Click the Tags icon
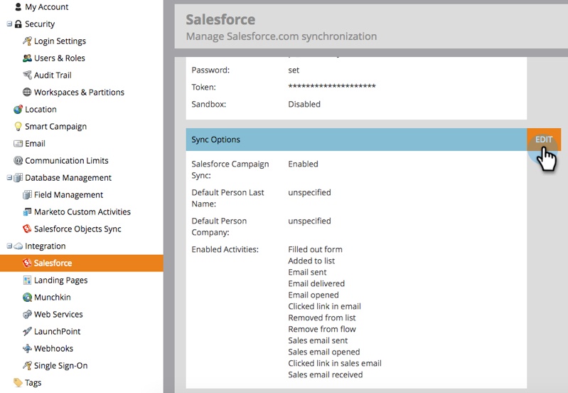Screen dimensions: 568x393 (18, 382)
